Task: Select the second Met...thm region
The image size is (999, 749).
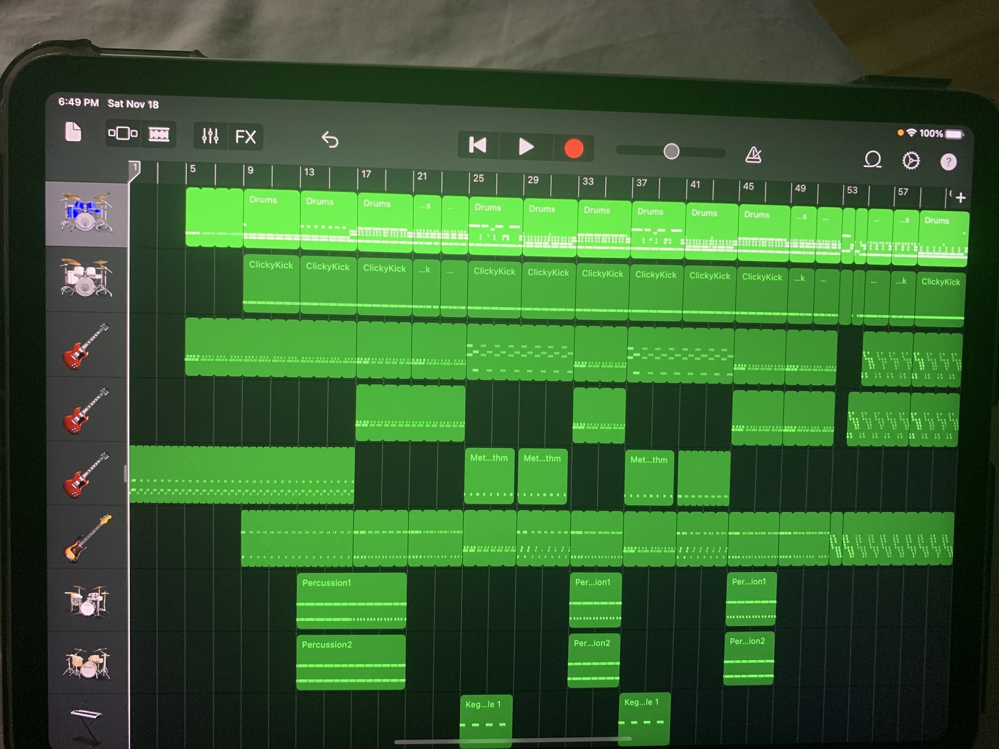Action: click(x=543, y=477)
